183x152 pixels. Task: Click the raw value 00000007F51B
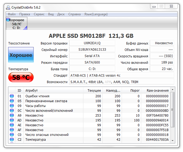tap(157, 130)
